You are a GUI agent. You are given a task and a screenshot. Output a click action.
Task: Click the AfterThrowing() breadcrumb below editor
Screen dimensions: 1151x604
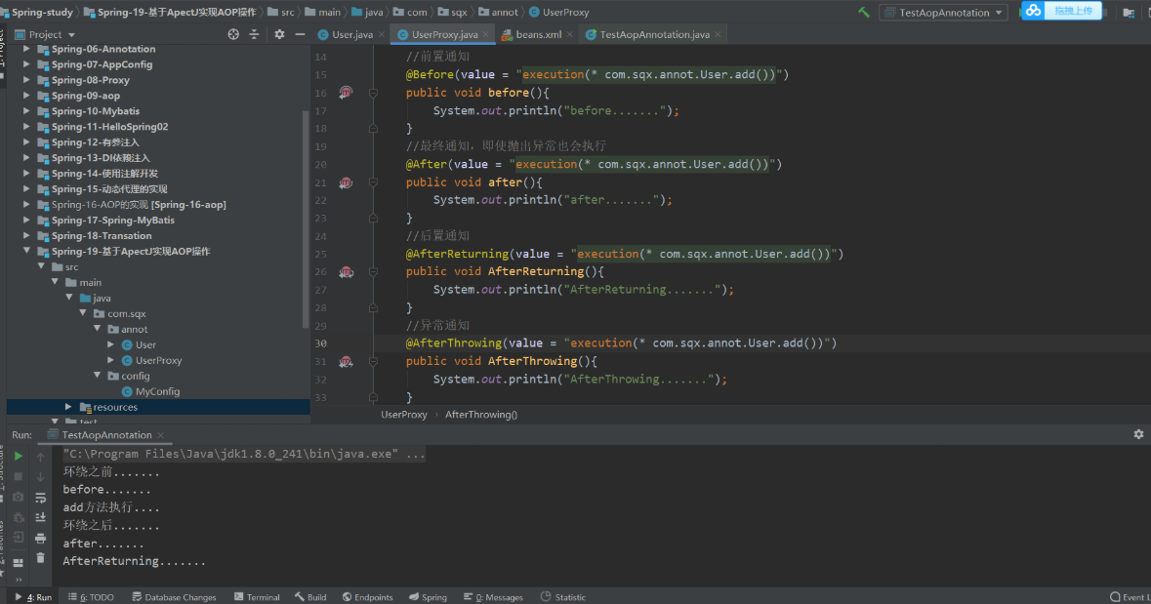tap(481, 415)
